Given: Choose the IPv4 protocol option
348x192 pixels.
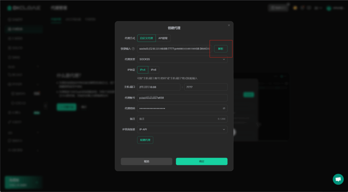Looking at the screenshot, I should pos(143,70).
